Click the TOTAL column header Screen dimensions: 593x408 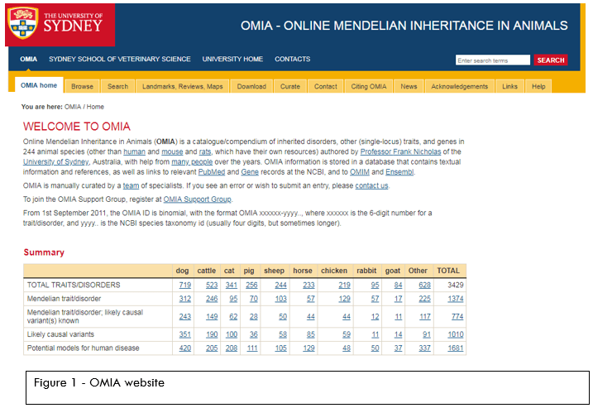(x=448, y=271)
